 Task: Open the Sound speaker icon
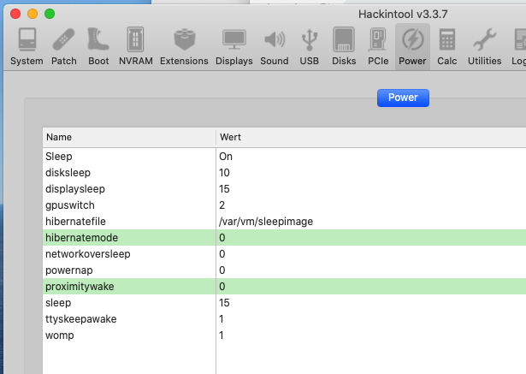click(x=275, y=40)
